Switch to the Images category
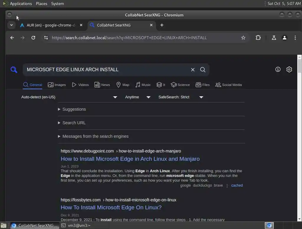Screen dimensions: 302x229 [x=57, y=85]
